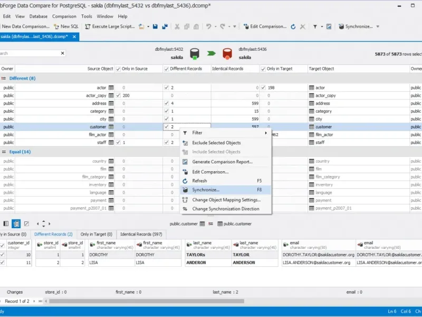Toggle Only in Source checkbox for staff row

[x=118, y=142]
